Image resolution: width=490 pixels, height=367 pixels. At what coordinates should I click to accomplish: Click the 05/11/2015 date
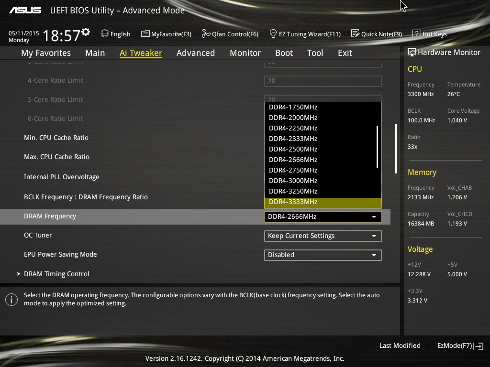(x=24, y=33)
